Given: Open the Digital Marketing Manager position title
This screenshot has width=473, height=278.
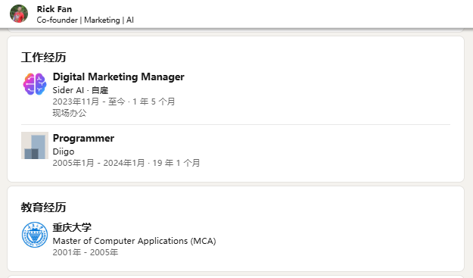Looking at the screenshot, I should (x=119, y=77).
